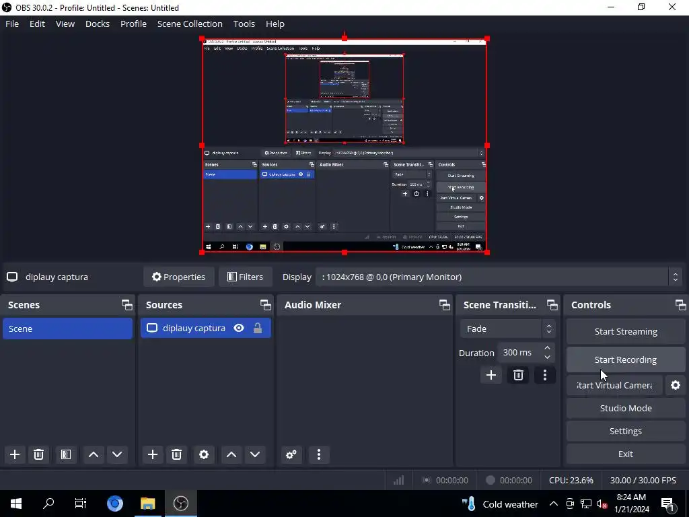Click CPU: 23.6% in status bar
Viewport: 689px width, 517px height.
pos(571,481)
